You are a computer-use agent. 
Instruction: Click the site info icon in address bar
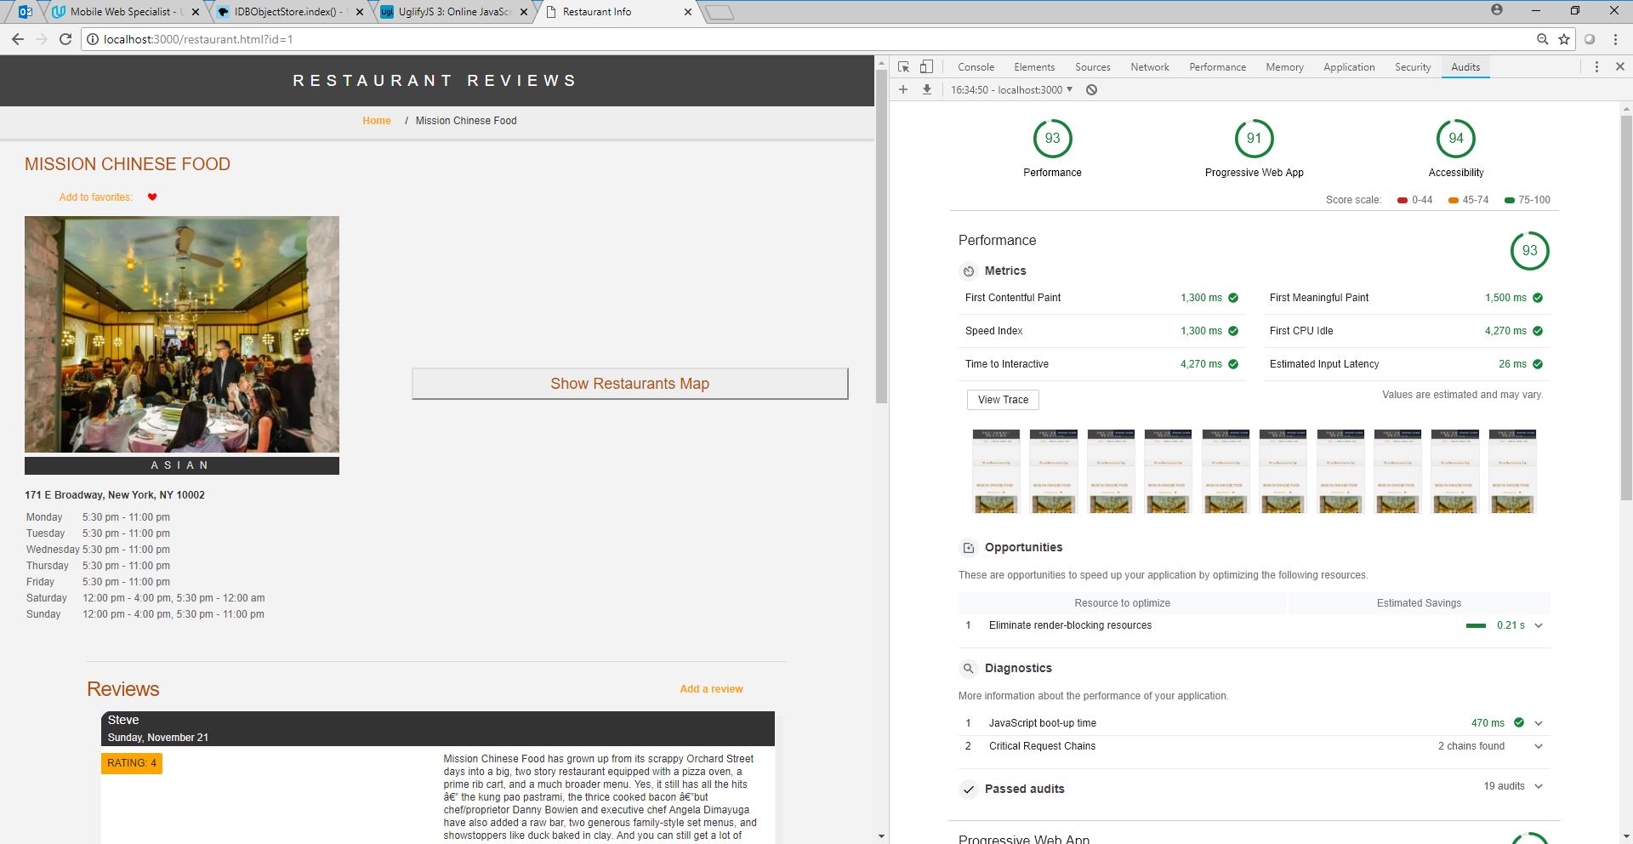(x=93, y=39)
